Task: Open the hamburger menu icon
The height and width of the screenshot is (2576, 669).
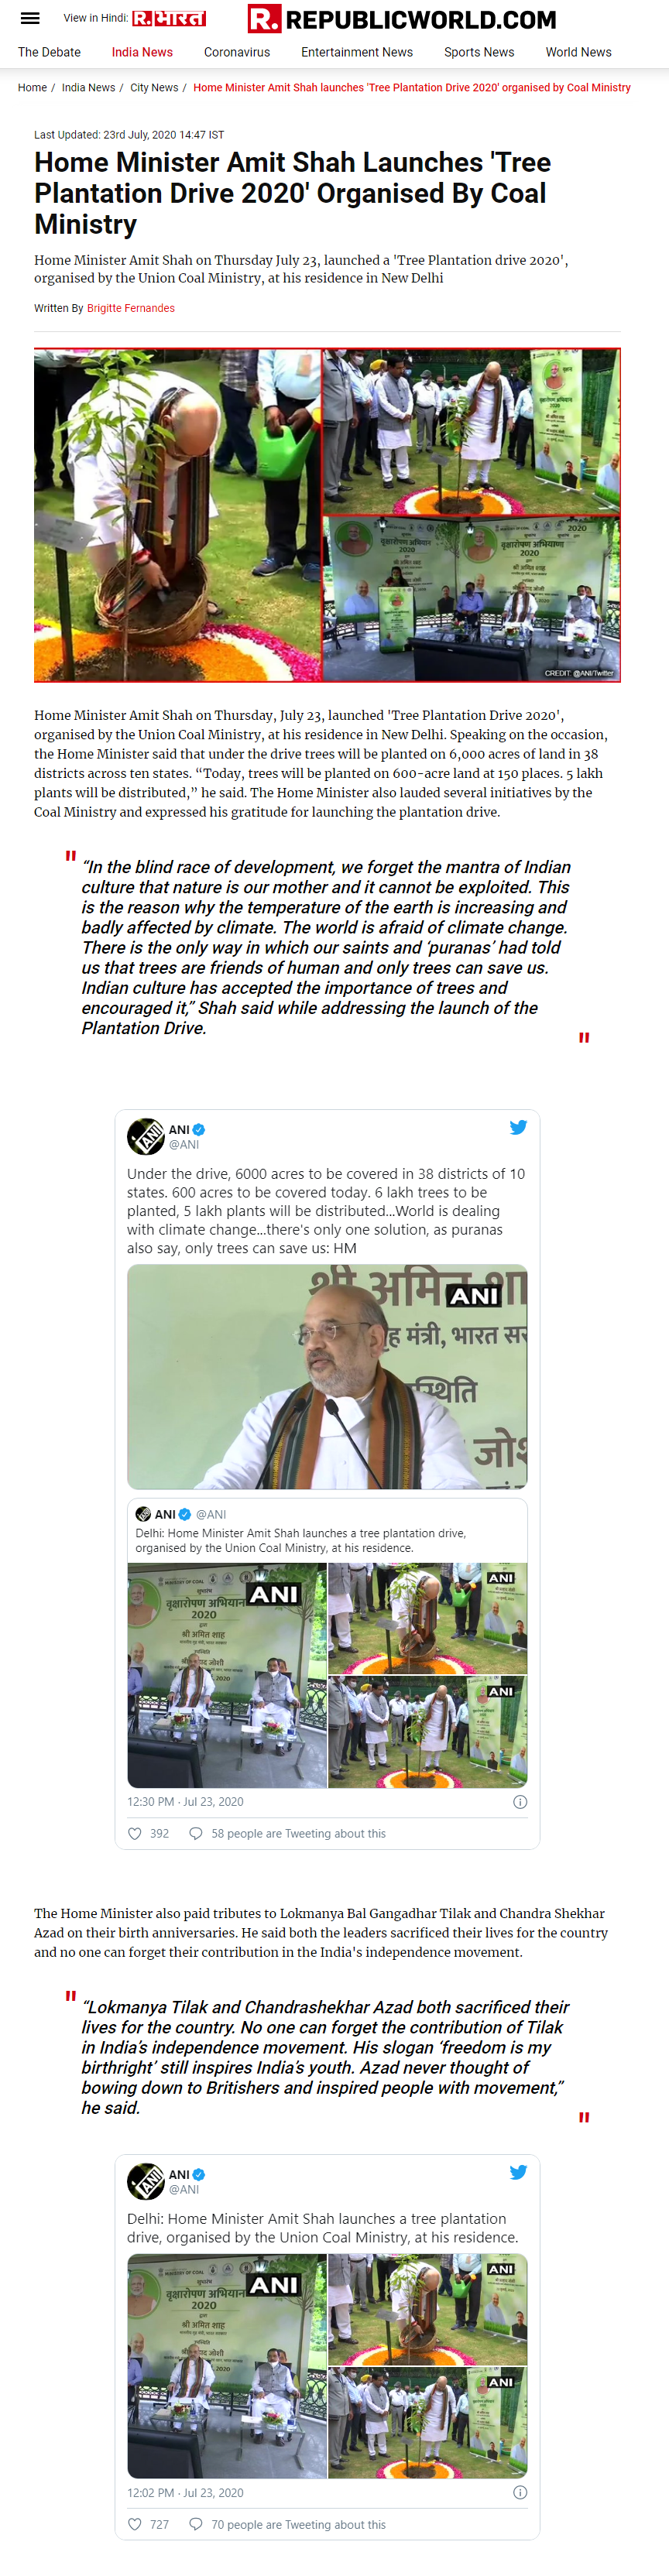Action: click(x=30, y=18)
